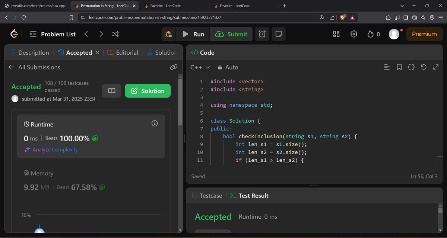Click the Ln 56, Col 3 status text
The image size is (447, 238).
pyautogui.click(x=424, y=176)
